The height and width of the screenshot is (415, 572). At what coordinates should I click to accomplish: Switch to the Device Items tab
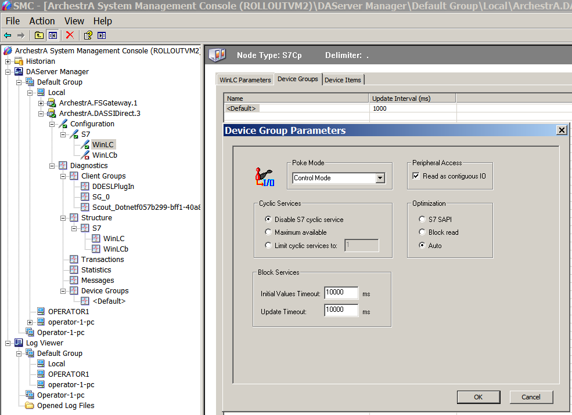click(343, 80)
